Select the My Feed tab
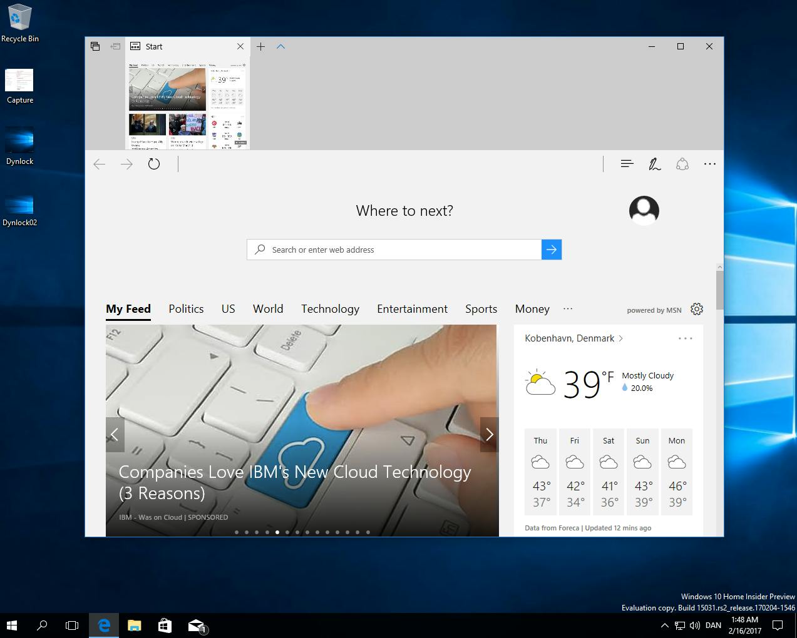797x638 pixels. click(x=128, y=309)
